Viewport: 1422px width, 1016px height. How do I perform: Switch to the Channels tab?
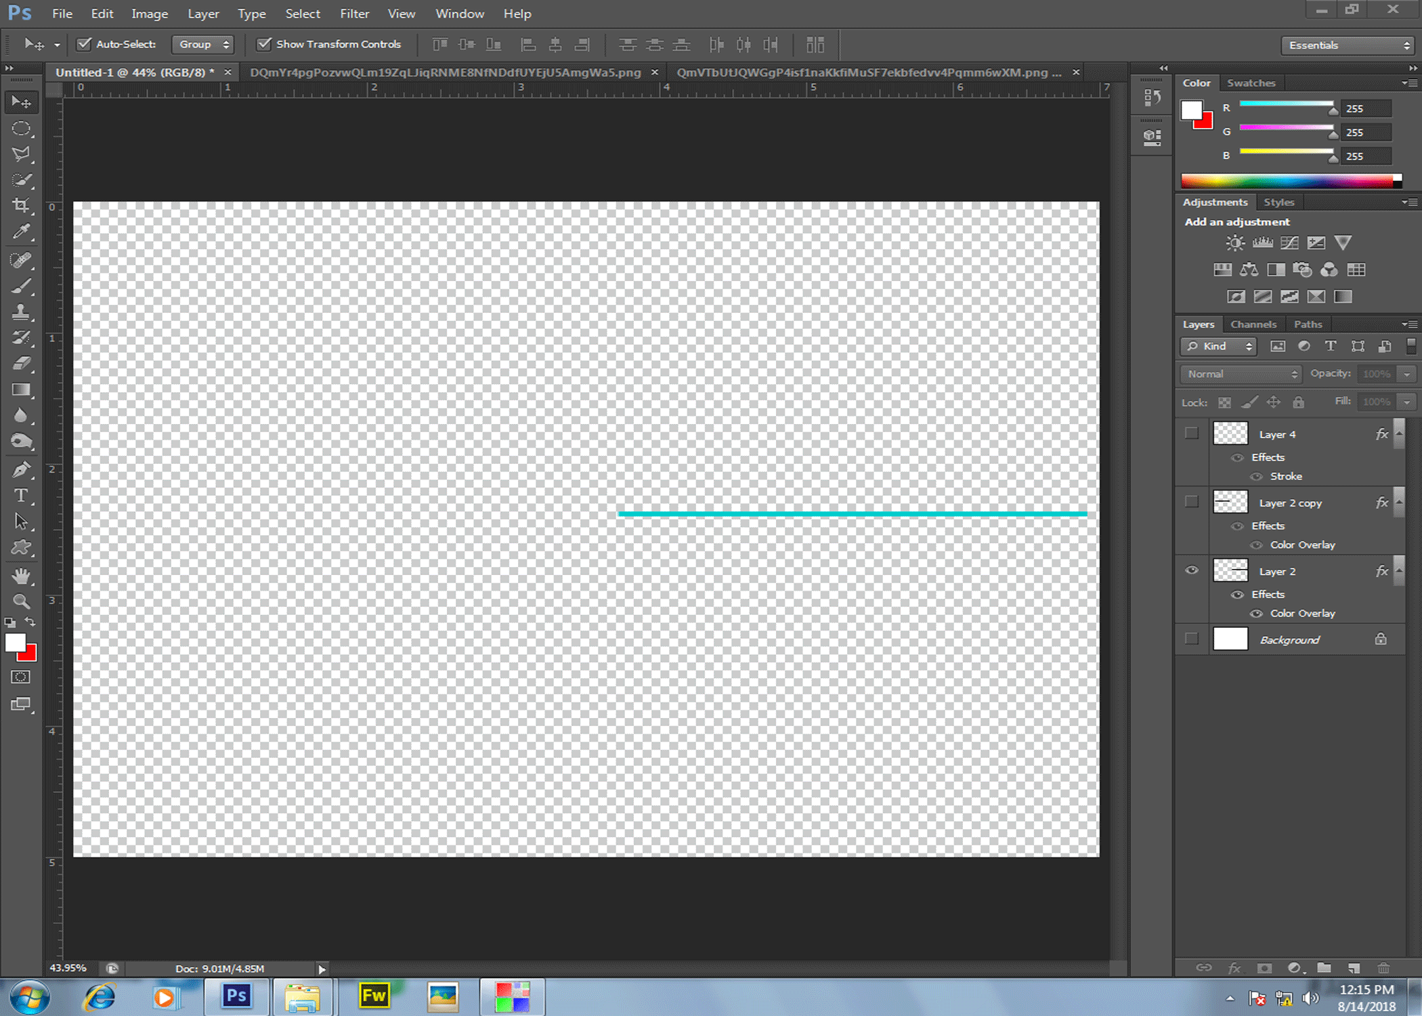click(x=1253, y=324)
